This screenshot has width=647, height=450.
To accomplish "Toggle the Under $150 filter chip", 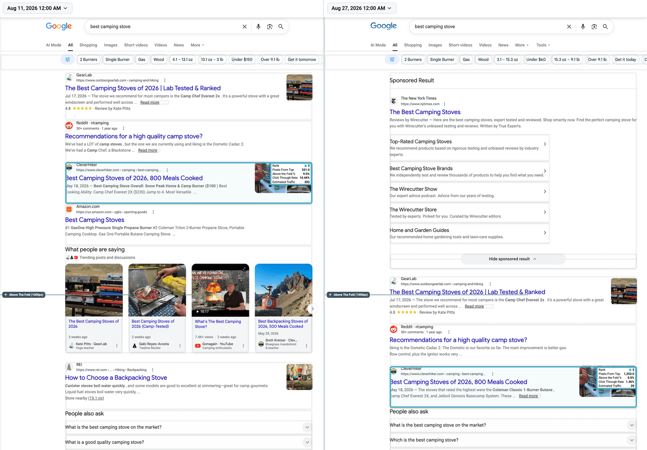I will point(242,59).
